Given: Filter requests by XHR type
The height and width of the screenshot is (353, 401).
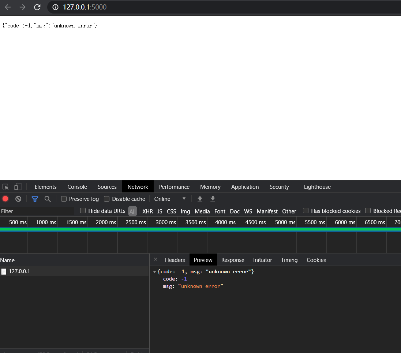Looking at the screenshot, I should click(147, 211).
